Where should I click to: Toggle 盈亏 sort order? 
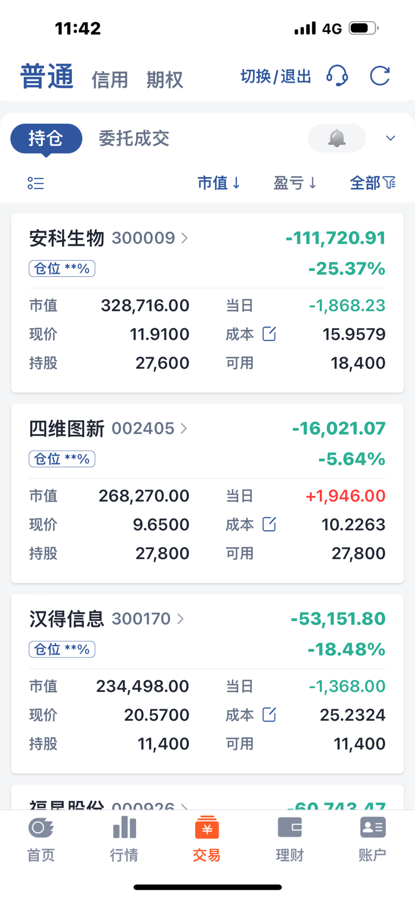click(x=294, y=183)
